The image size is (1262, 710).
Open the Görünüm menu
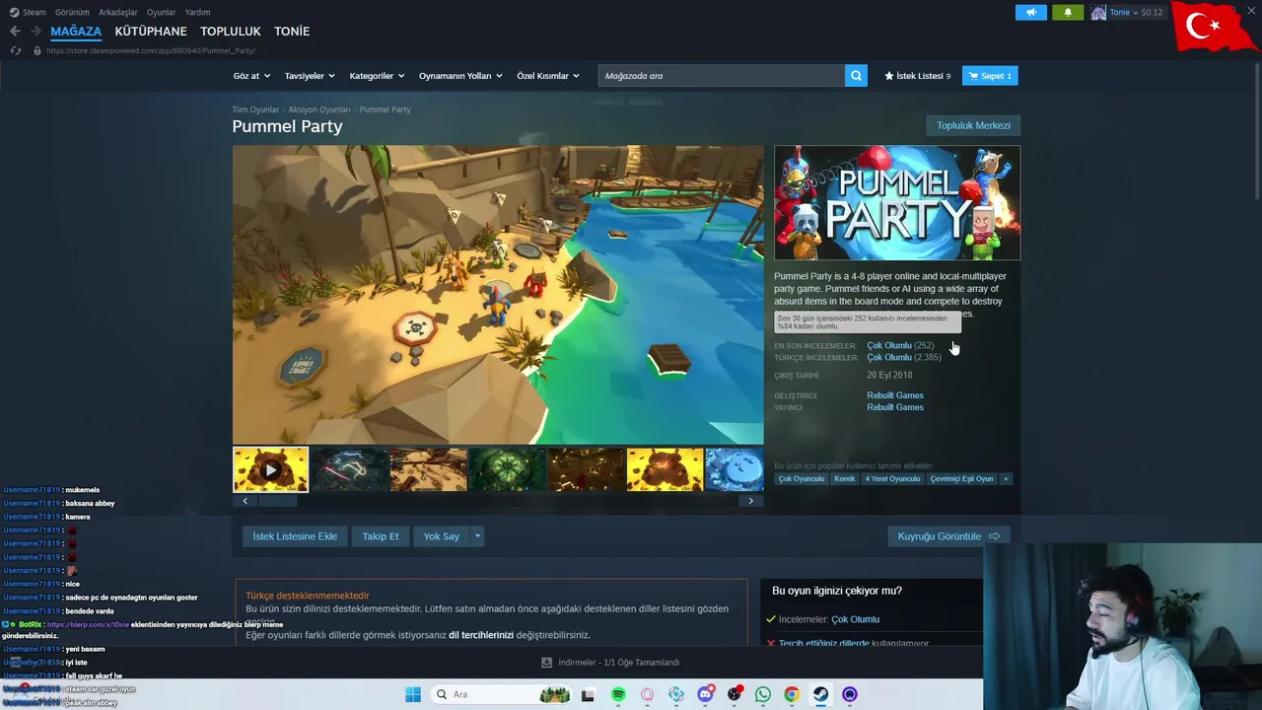point(72,12)
